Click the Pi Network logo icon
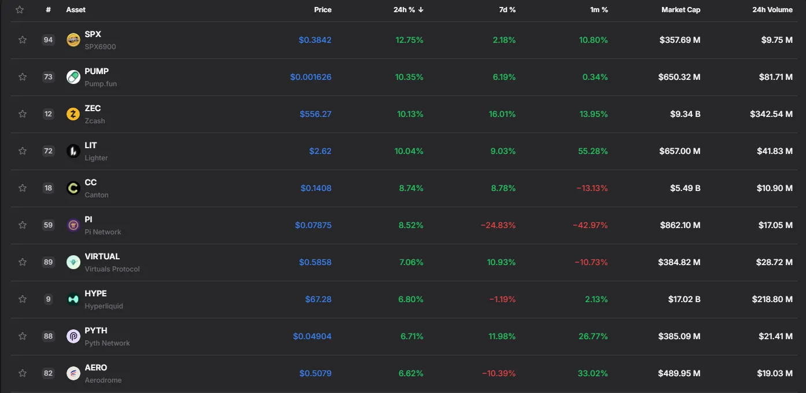The image size is (806, 393). pyautogui.click(x=73, y=225)
